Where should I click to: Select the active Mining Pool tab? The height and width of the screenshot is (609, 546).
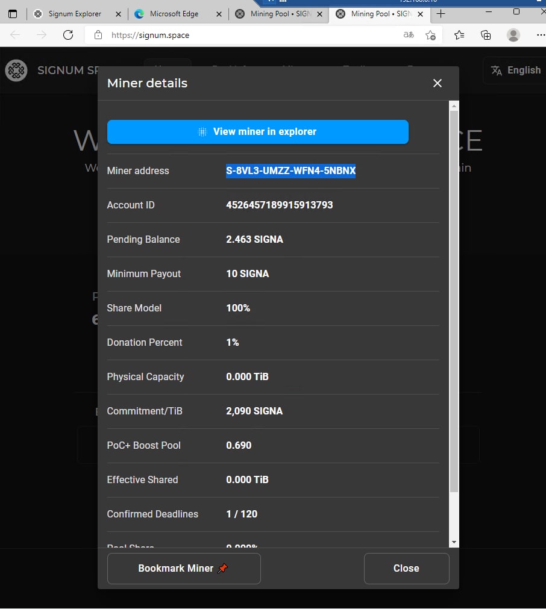coord(380,14)
